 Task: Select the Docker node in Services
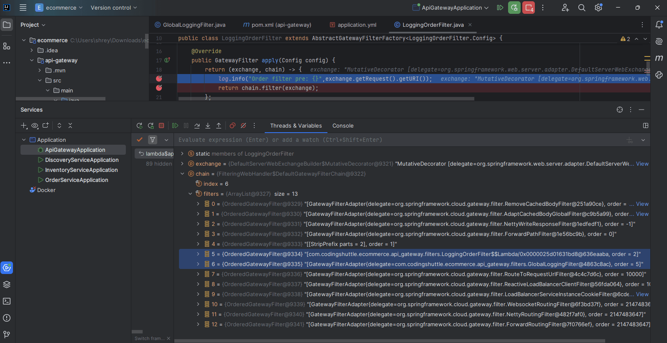[x=42, y=190]
